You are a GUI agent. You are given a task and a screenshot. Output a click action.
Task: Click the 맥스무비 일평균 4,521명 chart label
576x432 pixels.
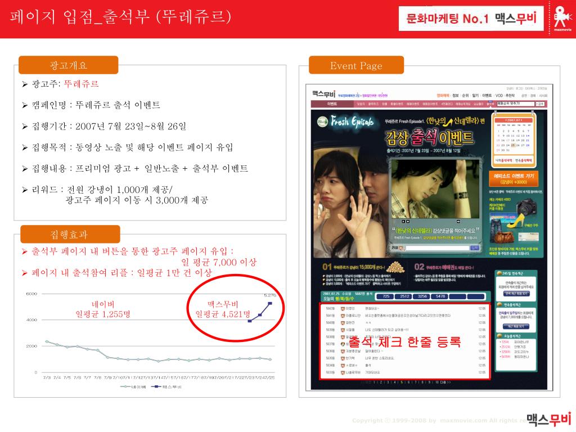[x=223, y=309]
